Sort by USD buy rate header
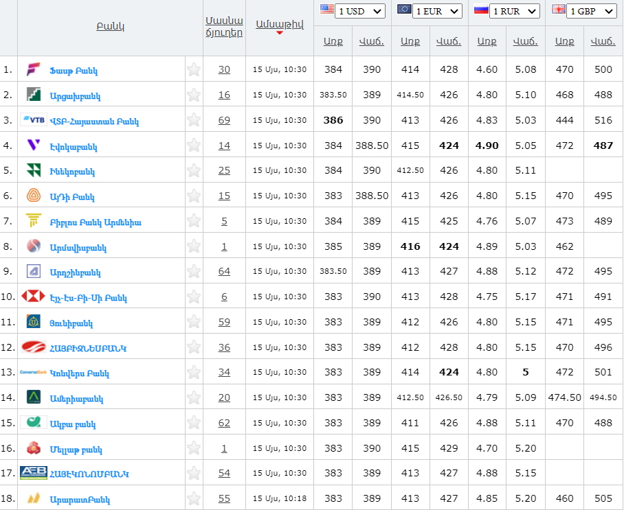624x510 pixels. [333, 41]
